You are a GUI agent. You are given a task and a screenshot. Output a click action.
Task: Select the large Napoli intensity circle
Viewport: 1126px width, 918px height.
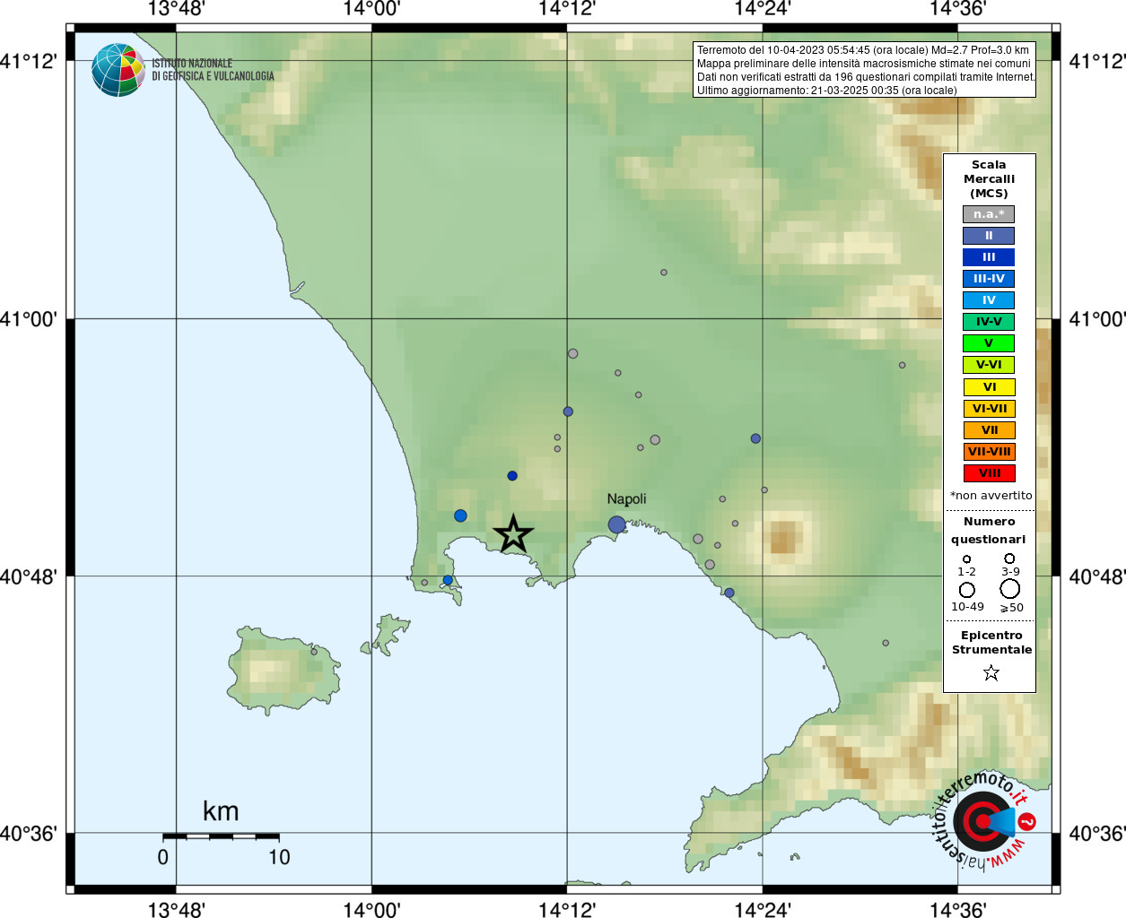click(x=616, y=524)
